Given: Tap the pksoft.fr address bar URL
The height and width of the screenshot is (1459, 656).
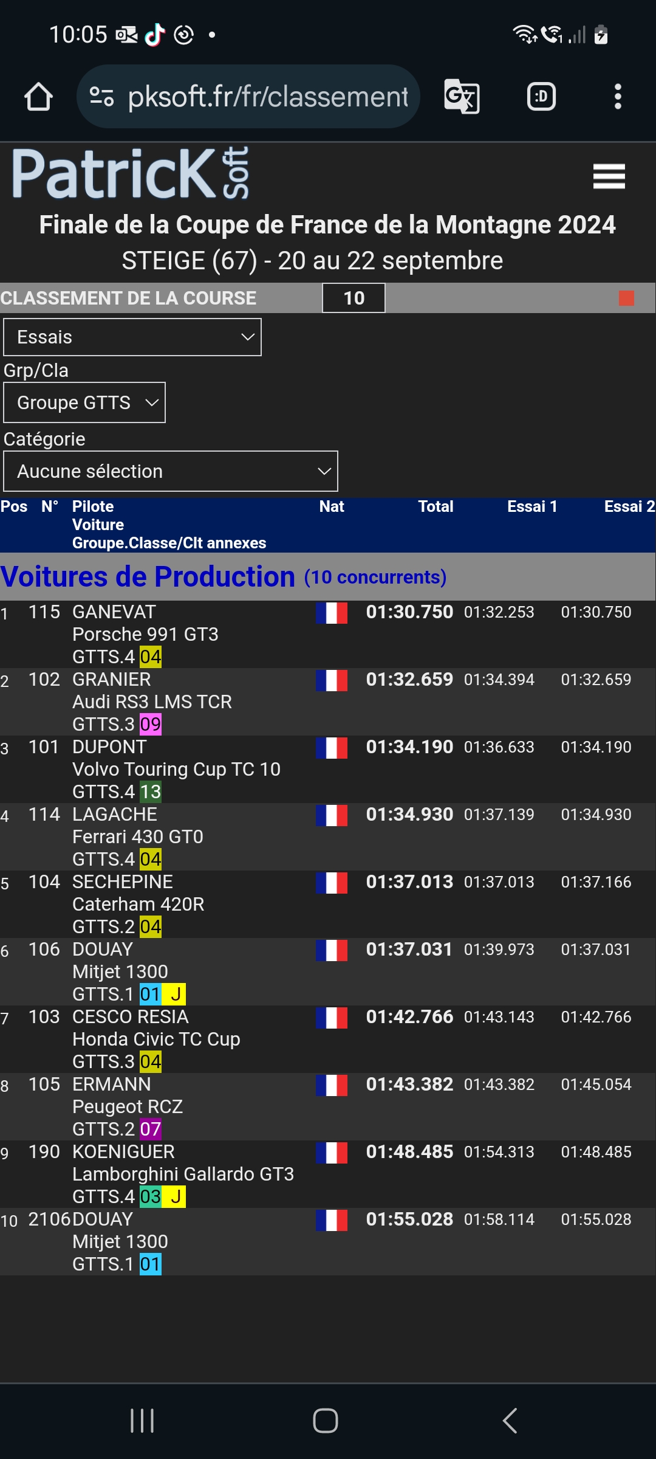Looking at the screenshot, I should tap(268, 97).
